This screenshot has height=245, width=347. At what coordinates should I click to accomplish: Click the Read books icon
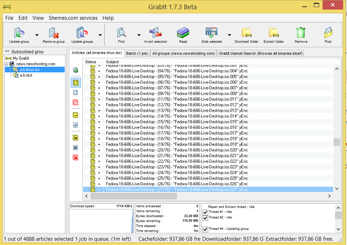pos(183,33)
